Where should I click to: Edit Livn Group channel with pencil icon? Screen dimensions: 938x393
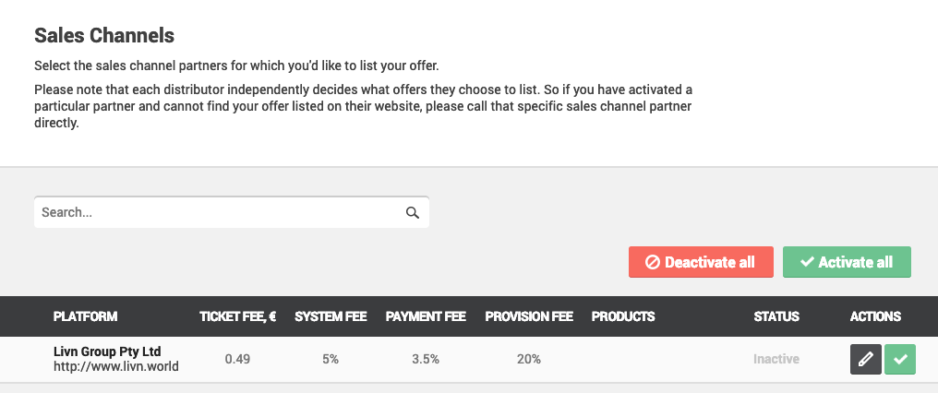coord(866,360)
